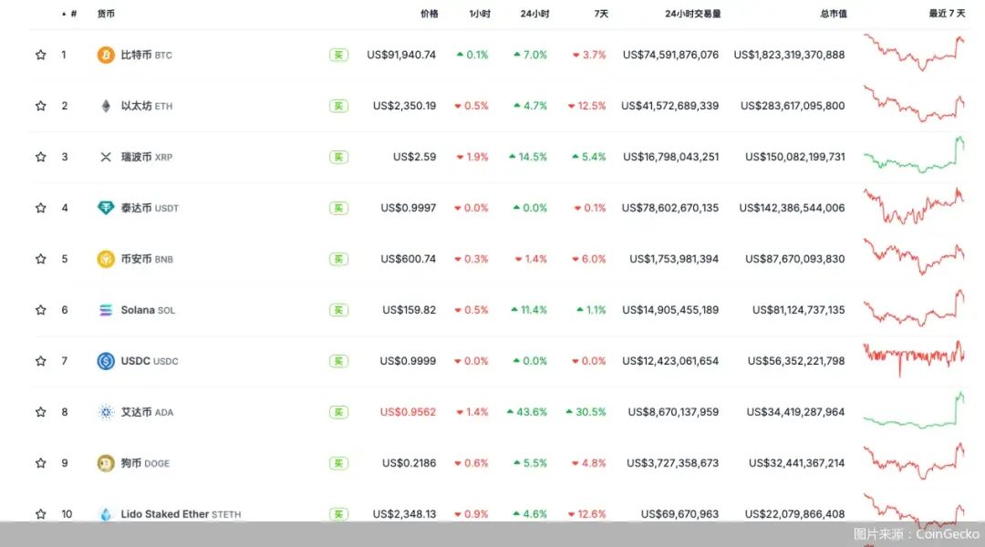985x547 pixels.
Task: Toggle the star next to 狗币 DOGE
Action: tap(40, 462)
